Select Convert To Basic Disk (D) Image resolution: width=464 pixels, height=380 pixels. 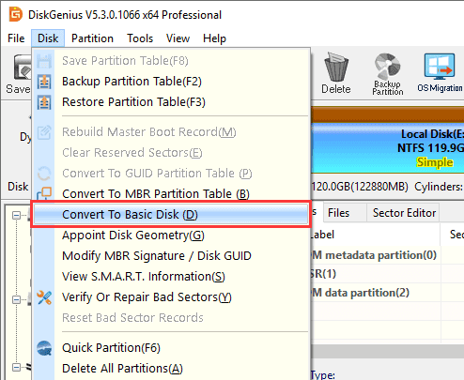[x=171, y=215]
